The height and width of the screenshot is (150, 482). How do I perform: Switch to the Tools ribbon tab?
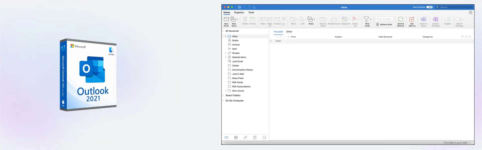click(251, 12)
